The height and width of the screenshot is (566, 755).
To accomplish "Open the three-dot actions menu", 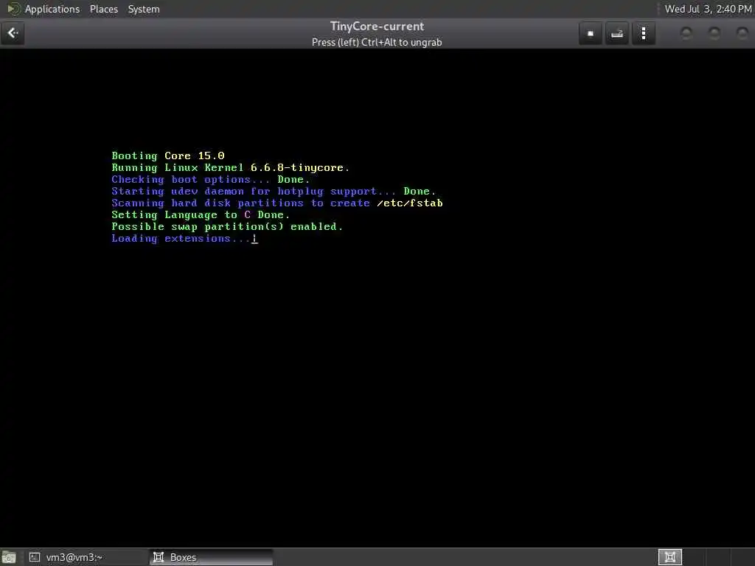I will tap(643, 33).
